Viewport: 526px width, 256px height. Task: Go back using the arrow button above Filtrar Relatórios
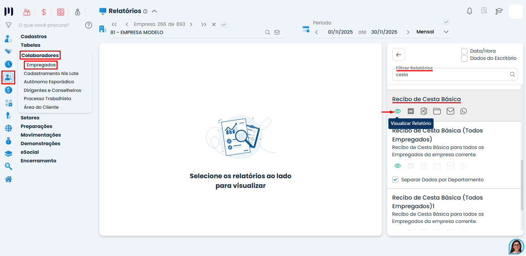pyautogui.click(x=398, y=54)
